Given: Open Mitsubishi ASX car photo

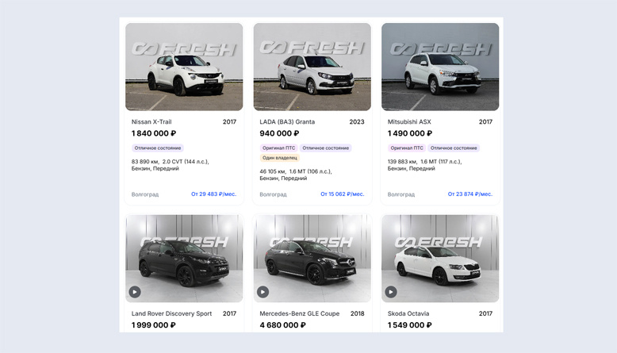Looking at the screenshot, I should coord(440,67).
